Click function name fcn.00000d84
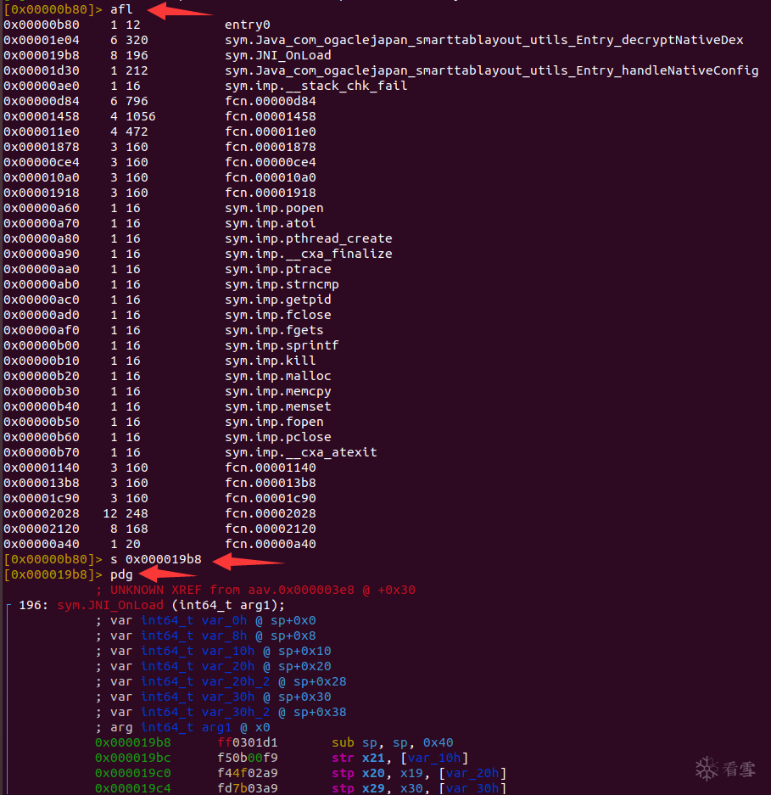This screenshot has height=795, width=771. click(x=271, y=101)
